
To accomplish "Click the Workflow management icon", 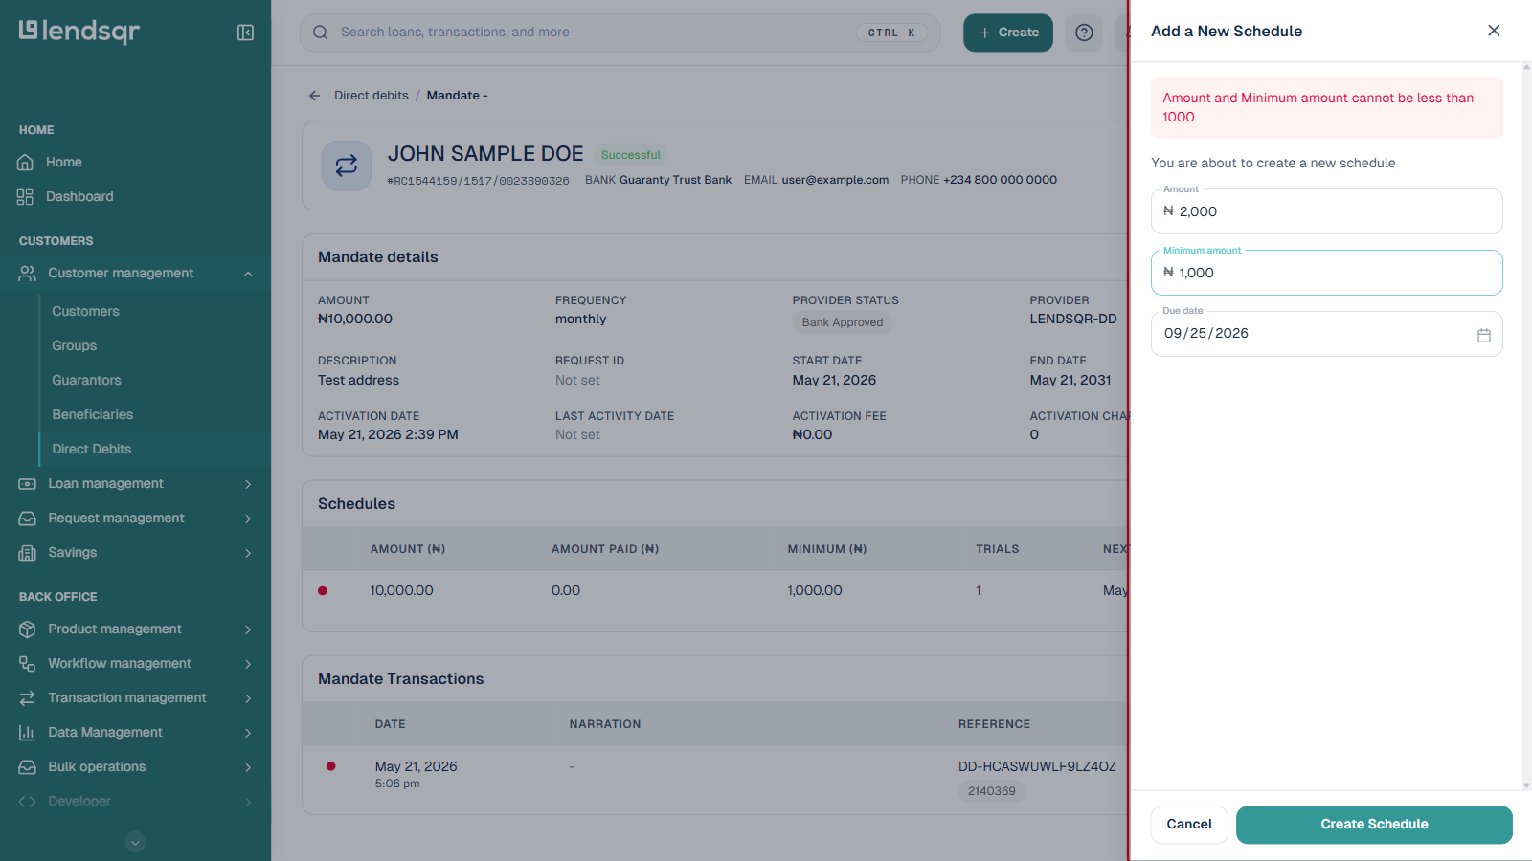I will (x=28, y=664).
